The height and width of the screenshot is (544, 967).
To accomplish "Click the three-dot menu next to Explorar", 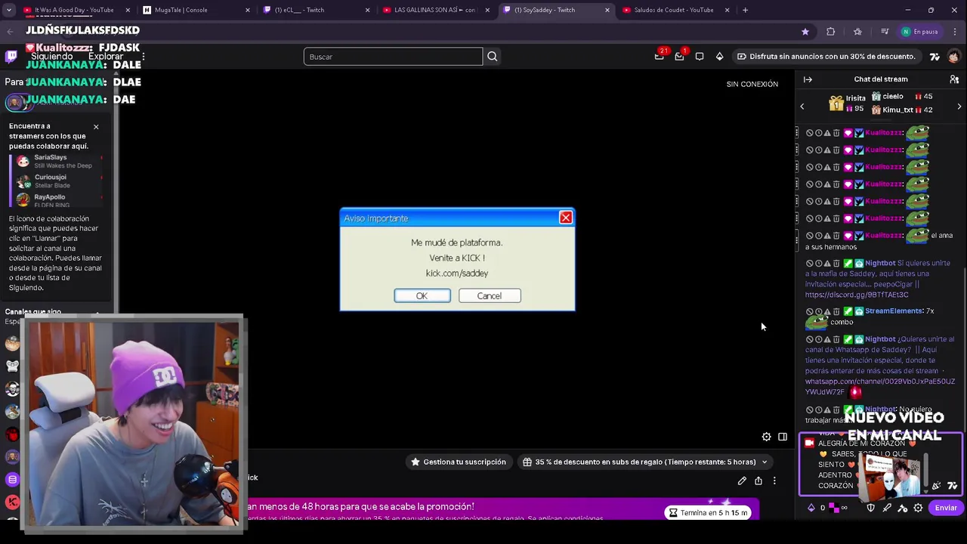I will click(143, 57).
